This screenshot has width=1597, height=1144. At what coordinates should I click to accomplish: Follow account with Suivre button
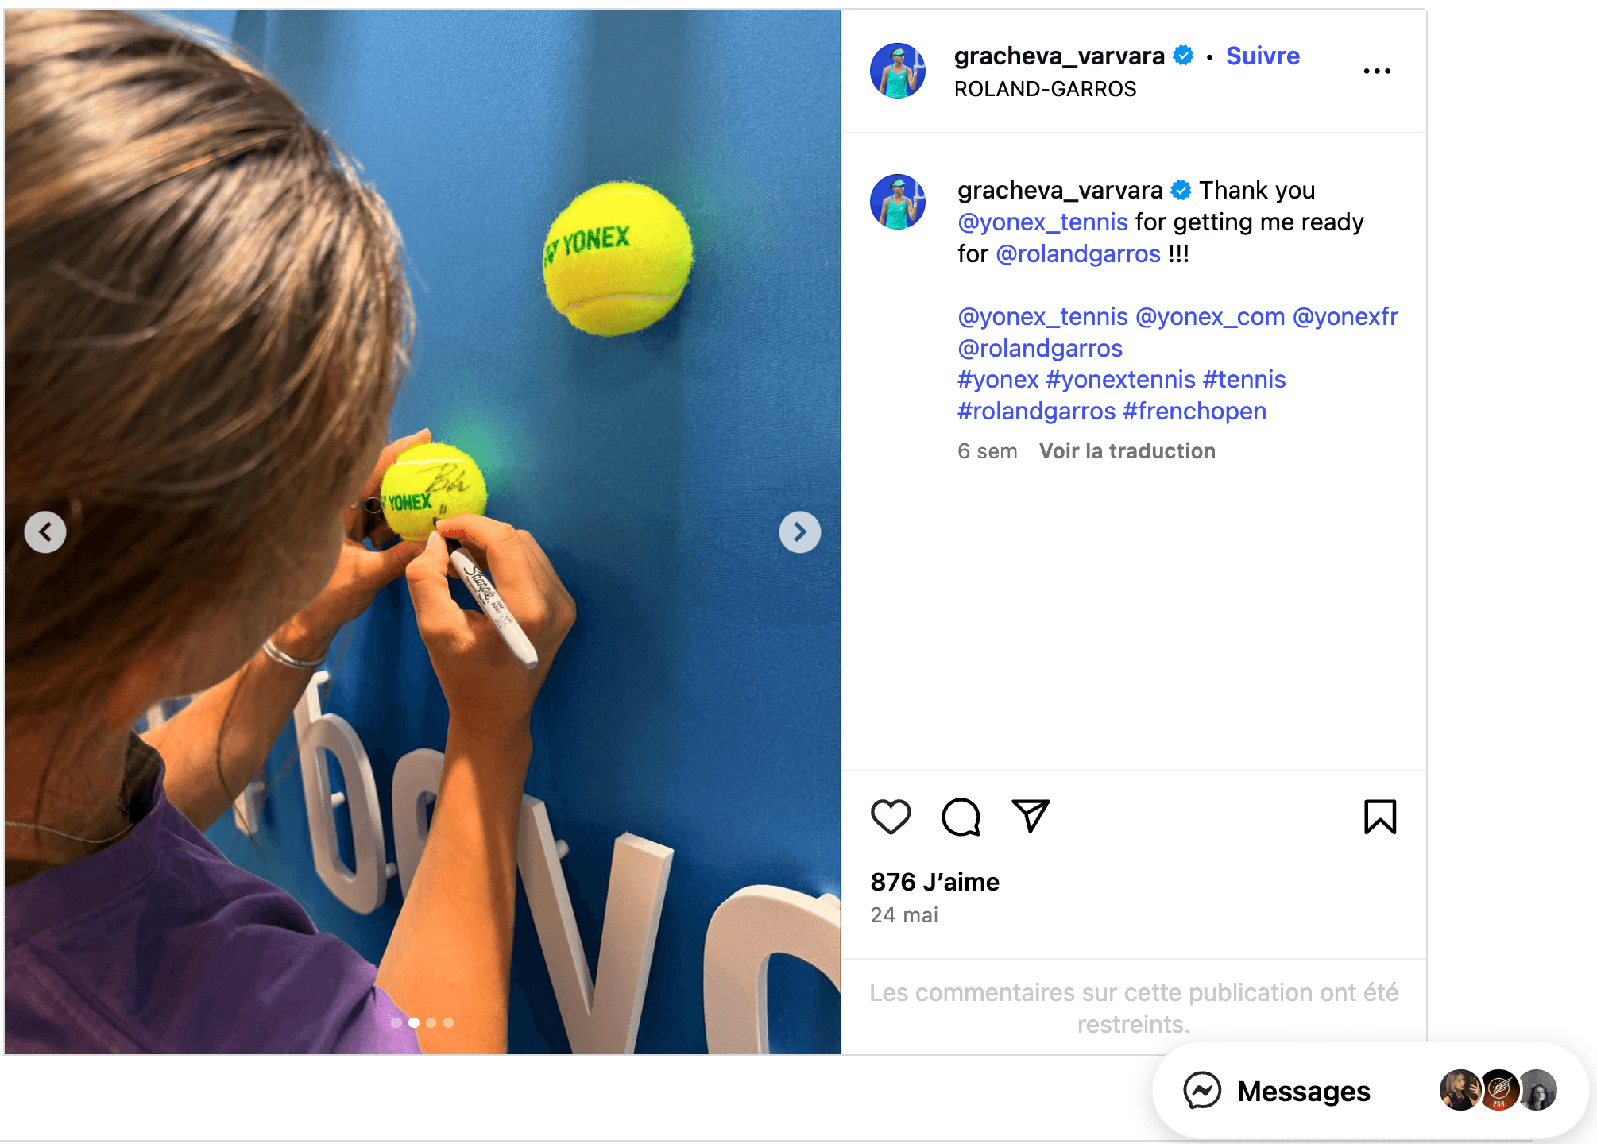pyautogui.click(x=1263, y=56)
